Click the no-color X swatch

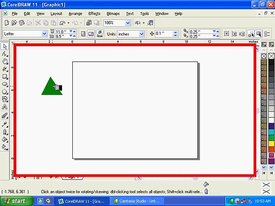pyautogui.click(x=271, y=56)
